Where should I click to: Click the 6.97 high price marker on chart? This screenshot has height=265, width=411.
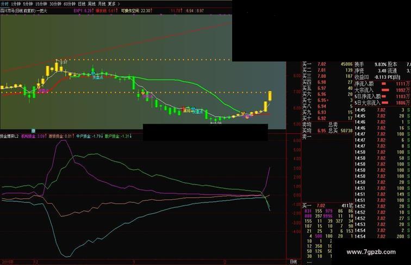pyautogui.click(x=64, y=62)
